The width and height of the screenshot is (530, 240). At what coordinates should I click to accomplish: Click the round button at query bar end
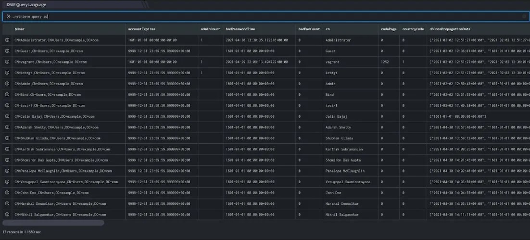(524, 16)
